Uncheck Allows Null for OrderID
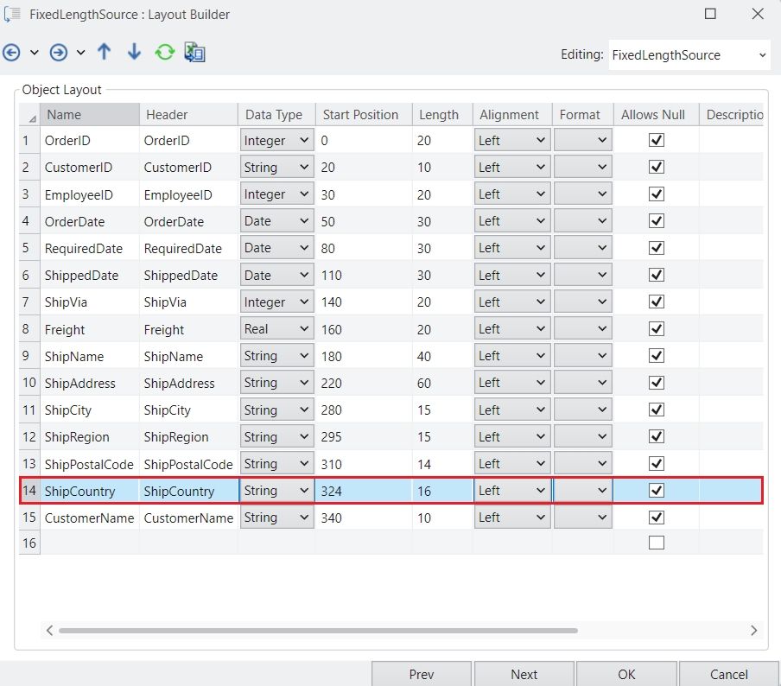 (x=657, y=140)
